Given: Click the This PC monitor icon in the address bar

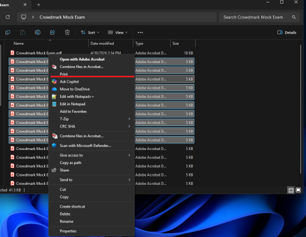Looking at the screenshot, I should 24,17.
